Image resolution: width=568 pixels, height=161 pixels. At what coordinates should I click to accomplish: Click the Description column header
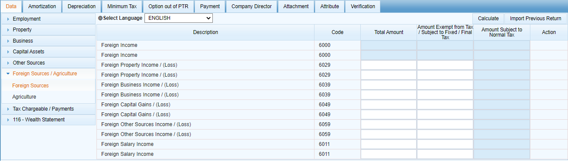205,32
